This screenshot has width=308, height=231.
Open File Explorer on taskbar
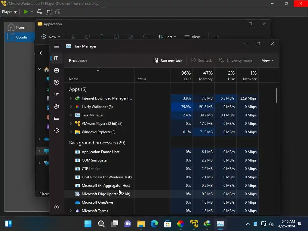[141, 223]
